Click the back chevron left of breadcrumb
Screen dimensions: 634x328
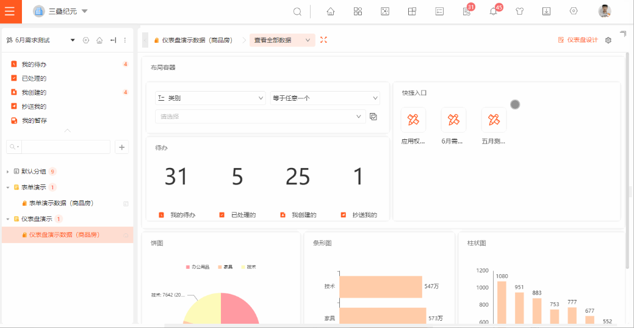(x=145, y=40)
